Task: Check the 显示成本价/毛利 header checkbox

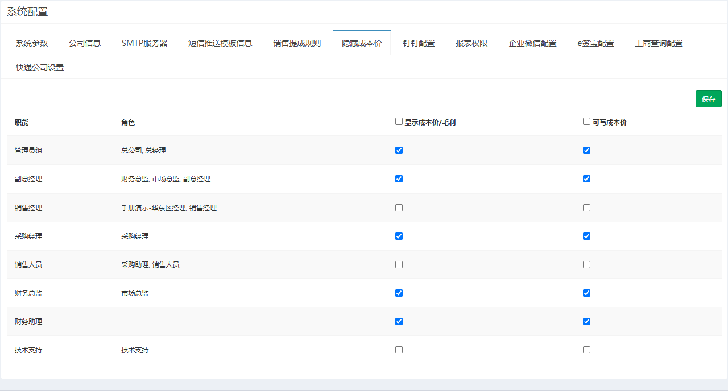Action: point(399,121)
